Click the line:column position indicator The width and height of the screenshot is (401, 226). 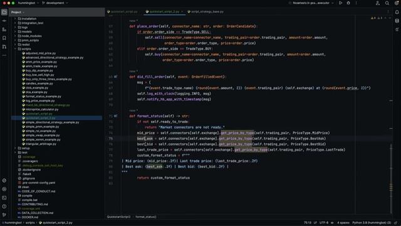308,223
